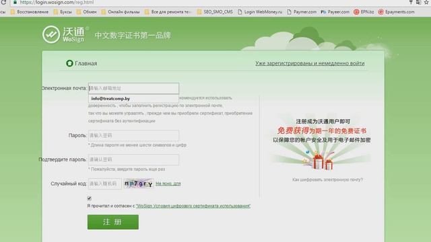Viewport: 431px width, 242px height.
Task: Toggle the terms agreement checkbox
Action: (x=90, y=198)
